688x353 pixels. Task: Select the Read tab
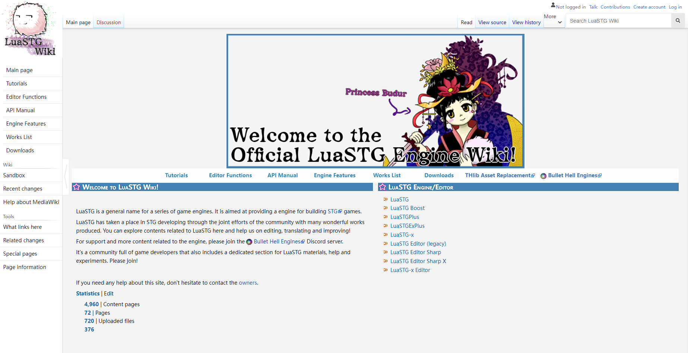click(466, 22)
